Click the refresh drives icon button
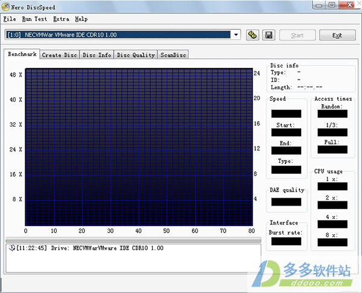Screen dimensions: 362x293 click(252, 35)
